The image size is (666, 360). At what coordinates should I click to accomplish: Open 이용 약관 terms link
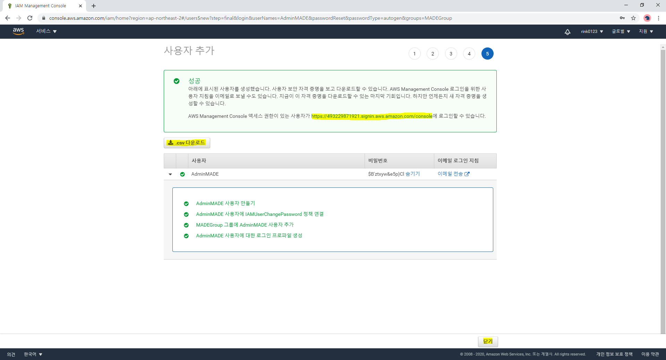click(x=650, y=354)
